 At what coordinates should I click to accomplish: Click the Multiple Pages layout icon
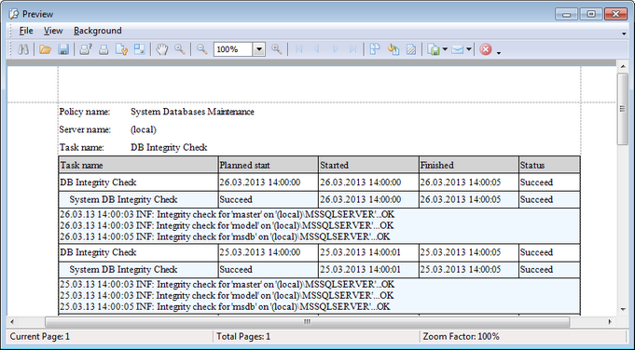pos(375,49)
